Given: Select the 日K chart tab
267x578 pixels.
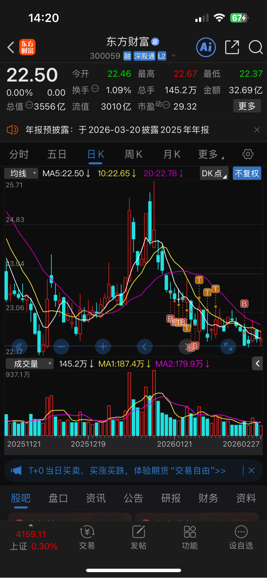Looking at the screenshot, I should [95, 154].
